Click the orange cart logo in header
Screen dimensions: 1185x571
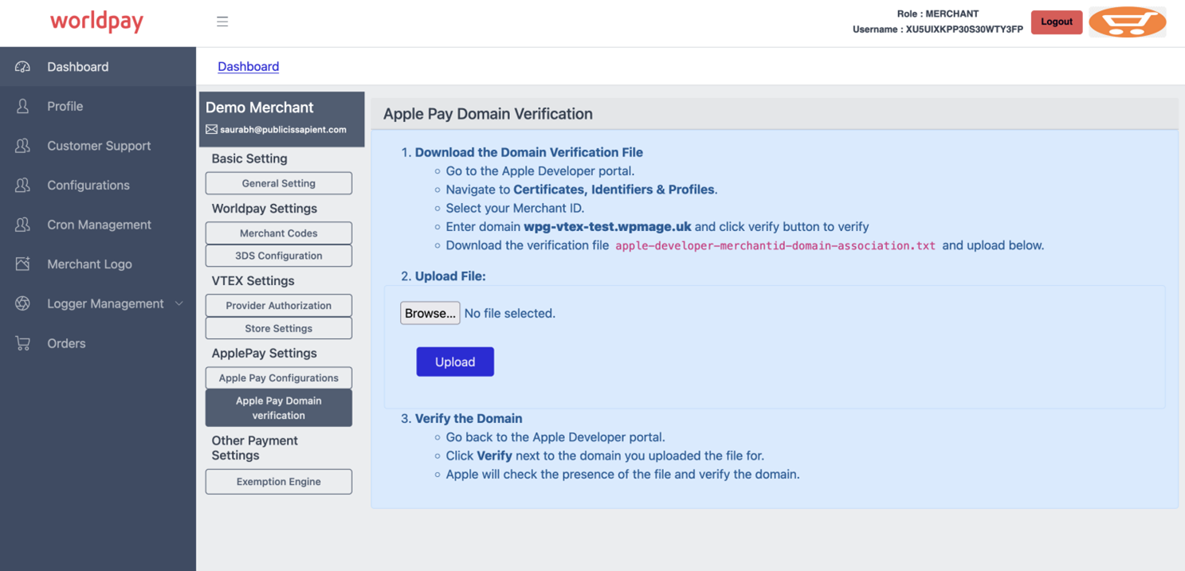pos(1127,22)
